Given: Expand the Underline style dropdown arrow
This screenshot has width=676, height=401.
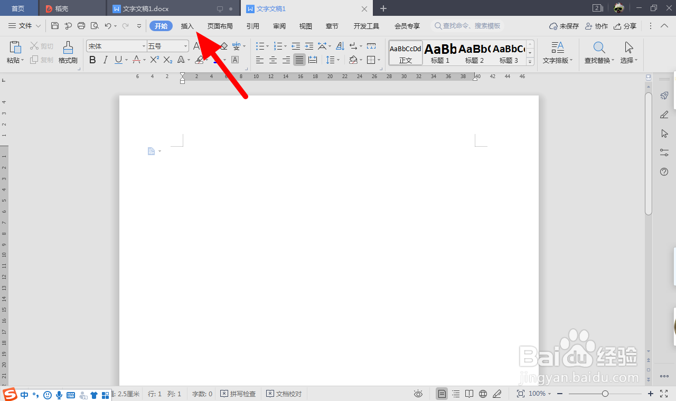Looking at the screenshot, I should click(x=126, y=61).
